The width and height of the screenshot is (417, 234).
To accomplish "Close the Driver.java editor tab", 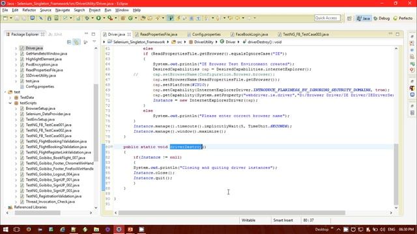I will click(x=129, y=34).
